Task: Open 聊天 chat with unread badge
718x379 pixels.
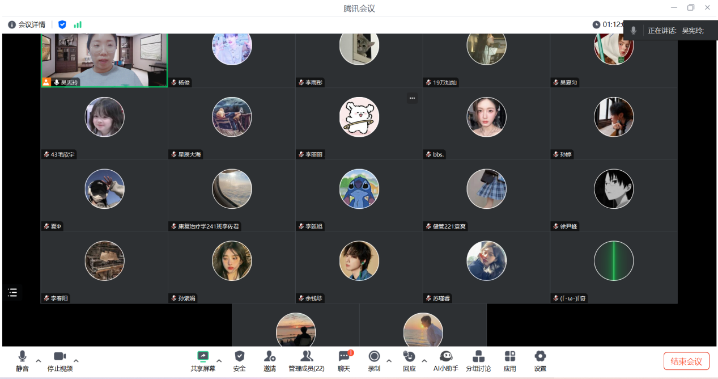Action: click(x=345, y=361)
